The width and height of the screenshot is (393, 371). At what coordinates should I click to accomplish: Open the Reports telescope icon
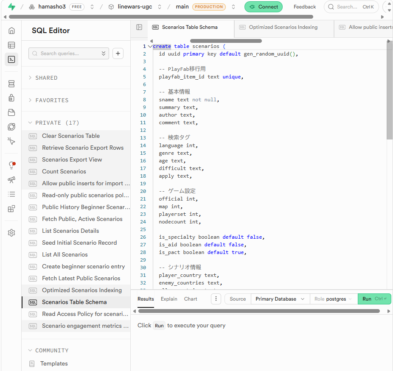[x=11, y=180]
